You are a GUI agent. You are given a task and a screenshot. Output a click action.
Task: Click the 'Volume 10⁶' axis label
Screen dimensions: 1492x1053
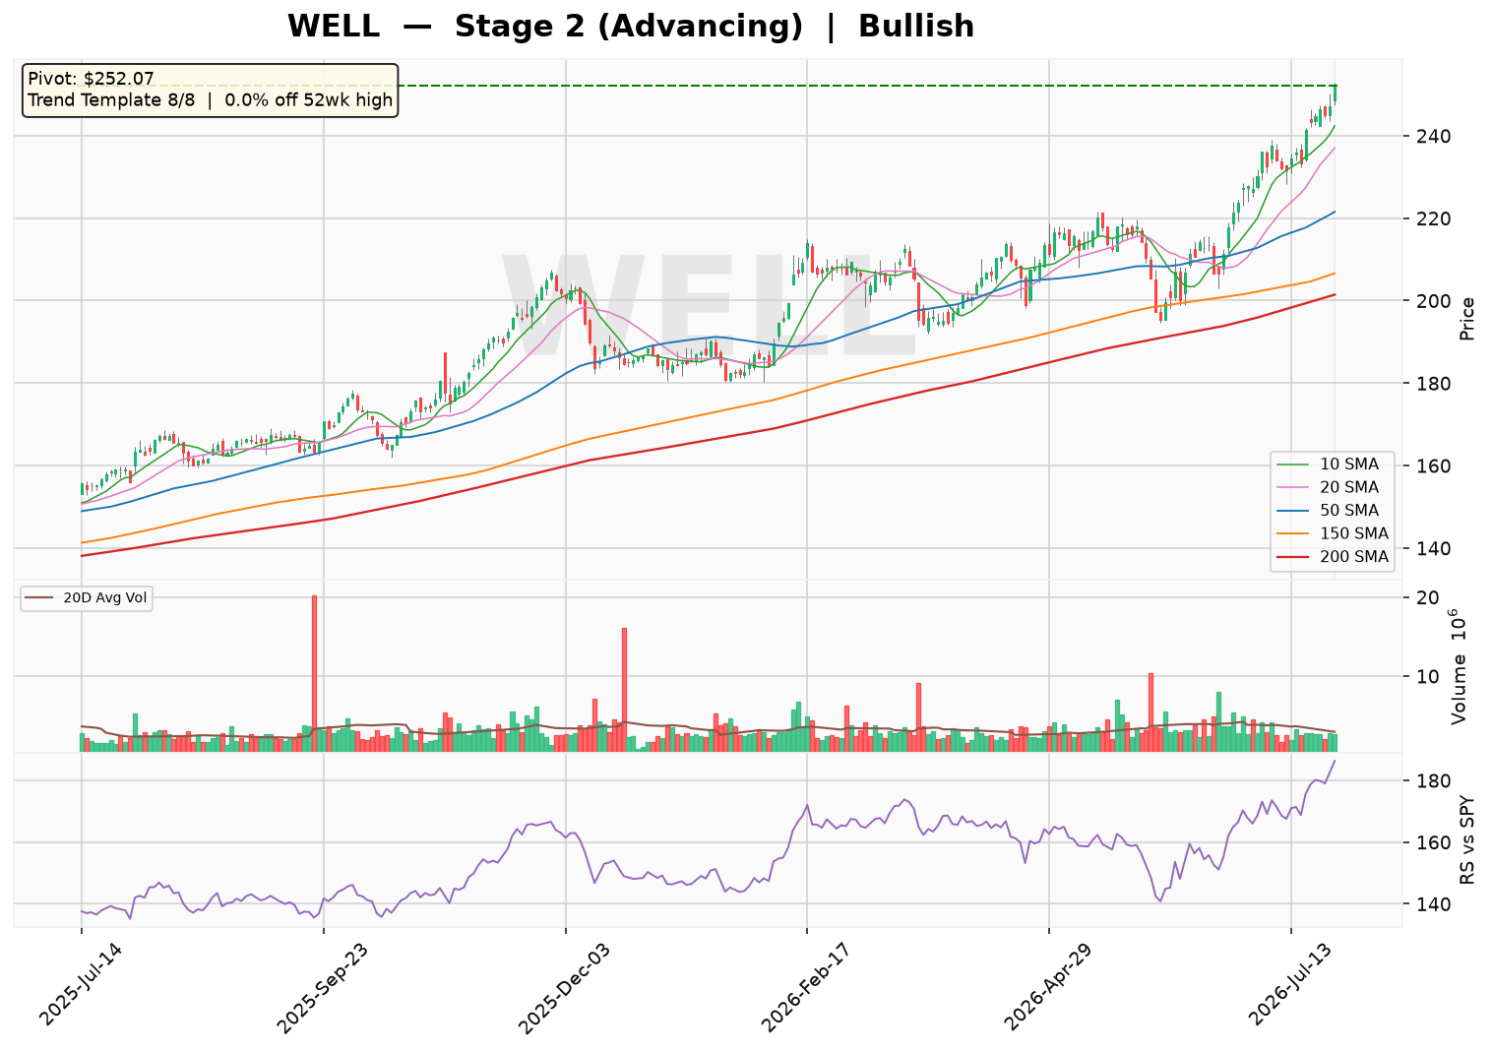tap(1460, 666)
